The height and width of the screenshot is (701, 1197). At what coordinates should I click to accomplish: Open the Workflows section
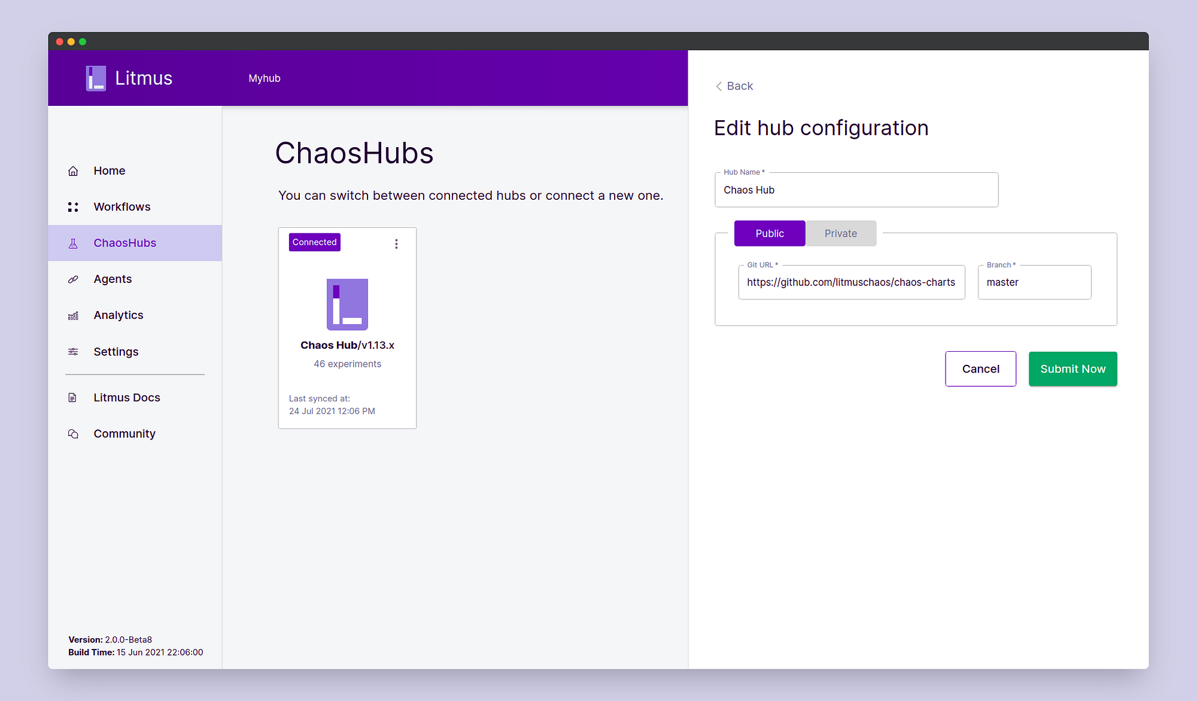coord(135,207)
